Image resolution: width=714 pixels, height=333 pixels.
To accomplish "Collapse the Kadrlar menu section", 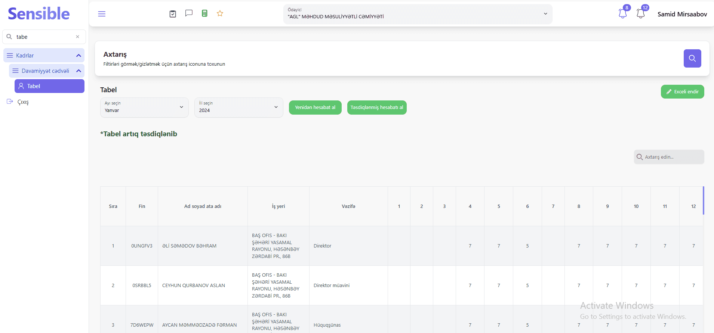I will (x=79, y=56).
